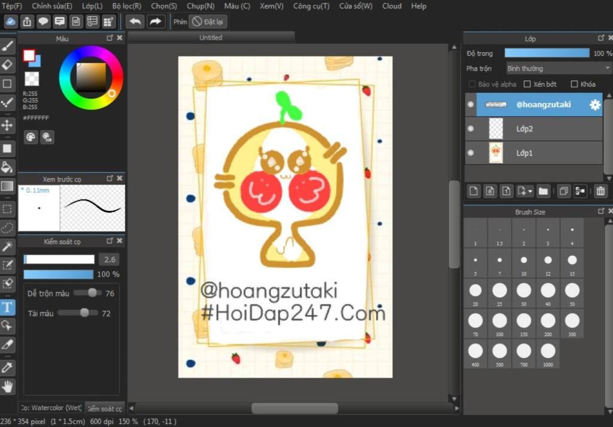Open settings gear of @hoangzutaki layer
The width and height of the screenshot is (613, 427).
pos(595,104)
